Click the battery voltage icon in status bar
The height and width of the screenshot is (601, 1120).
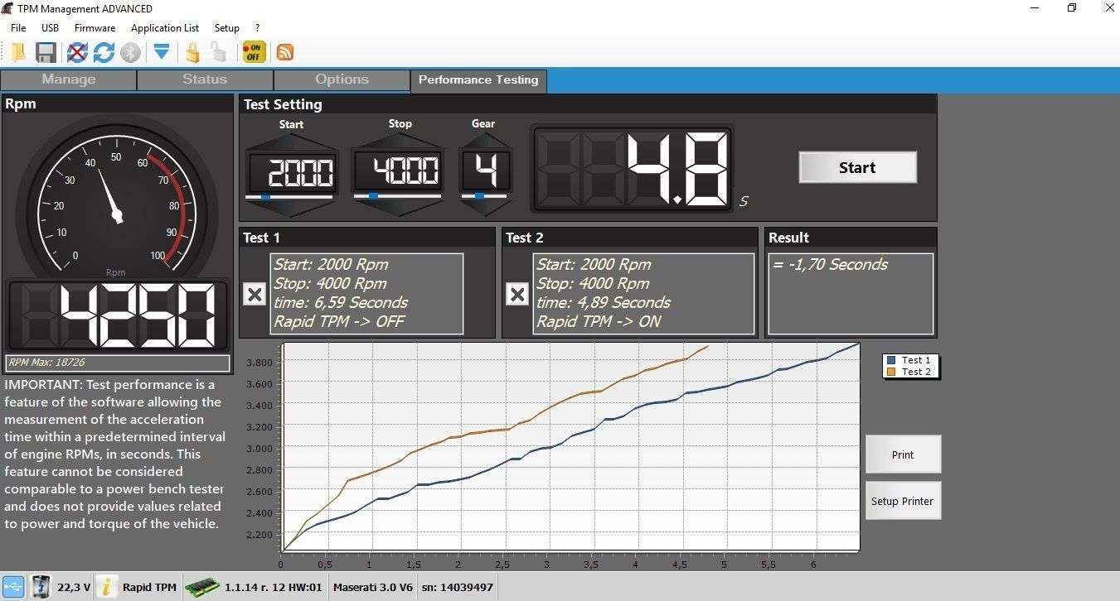[41, 587]
